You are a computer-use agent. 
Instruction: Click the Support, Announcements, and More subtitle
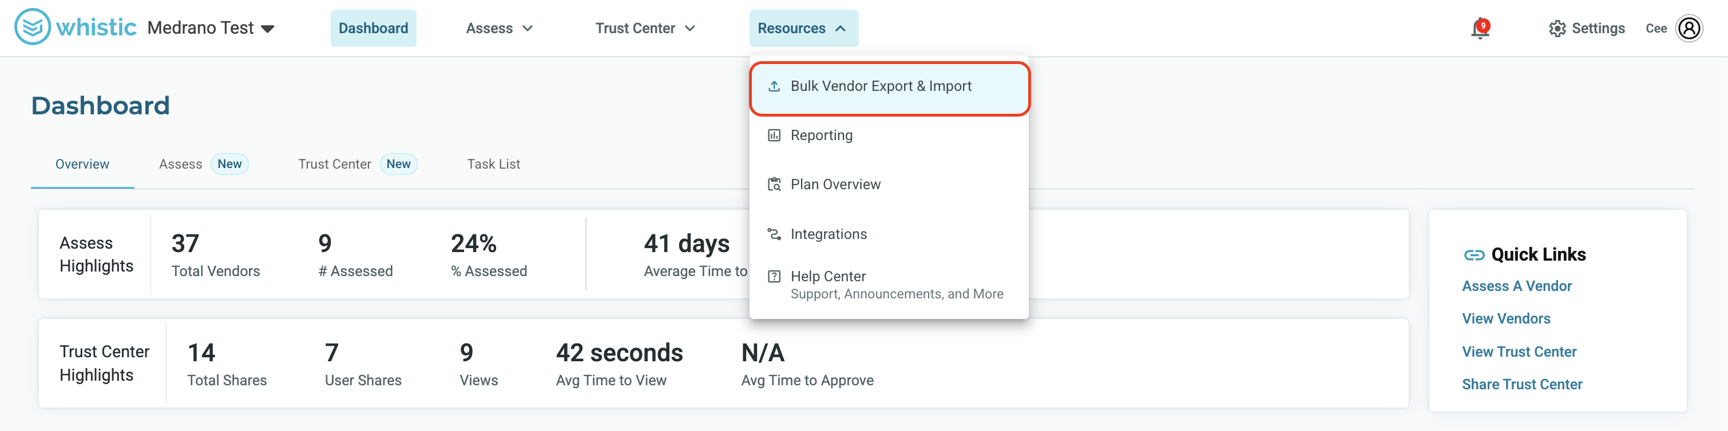click(897, 294)
